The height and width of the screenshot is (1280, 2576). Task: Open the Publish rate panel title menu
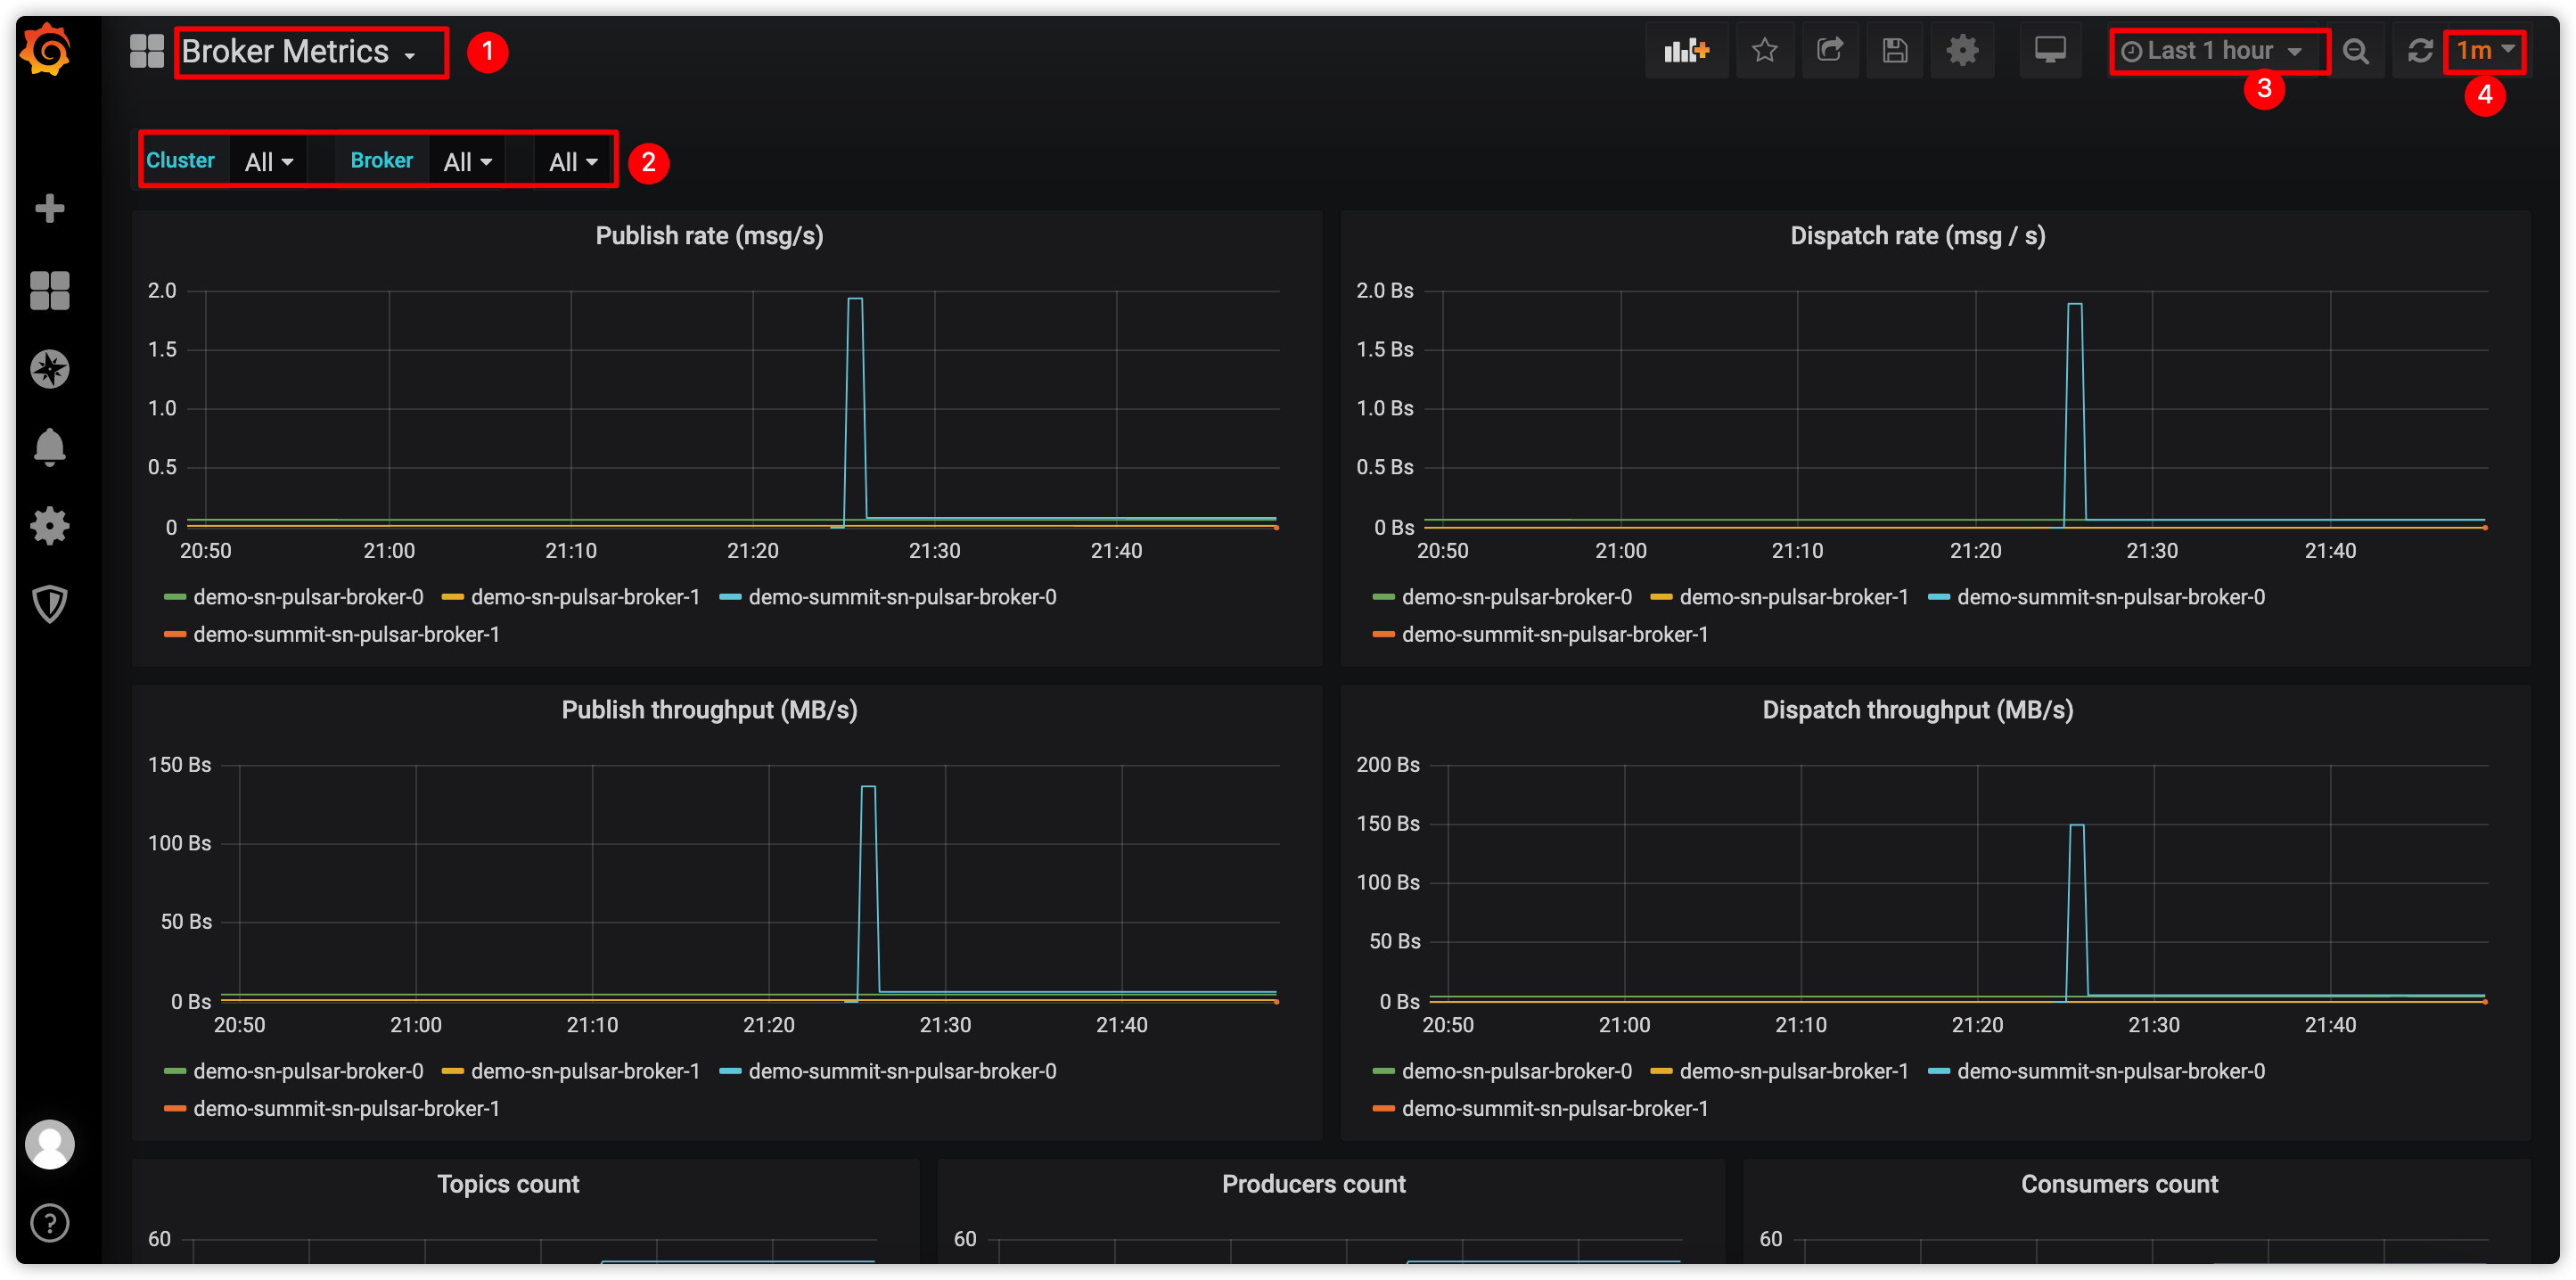710,235
